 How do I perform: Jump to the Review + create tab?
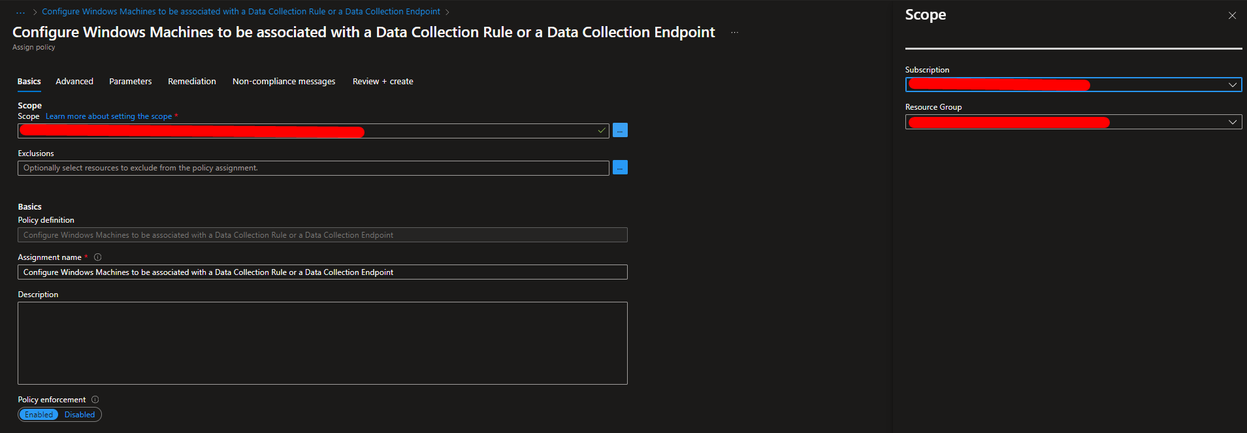pyautogui.click(x=383, y=82)
